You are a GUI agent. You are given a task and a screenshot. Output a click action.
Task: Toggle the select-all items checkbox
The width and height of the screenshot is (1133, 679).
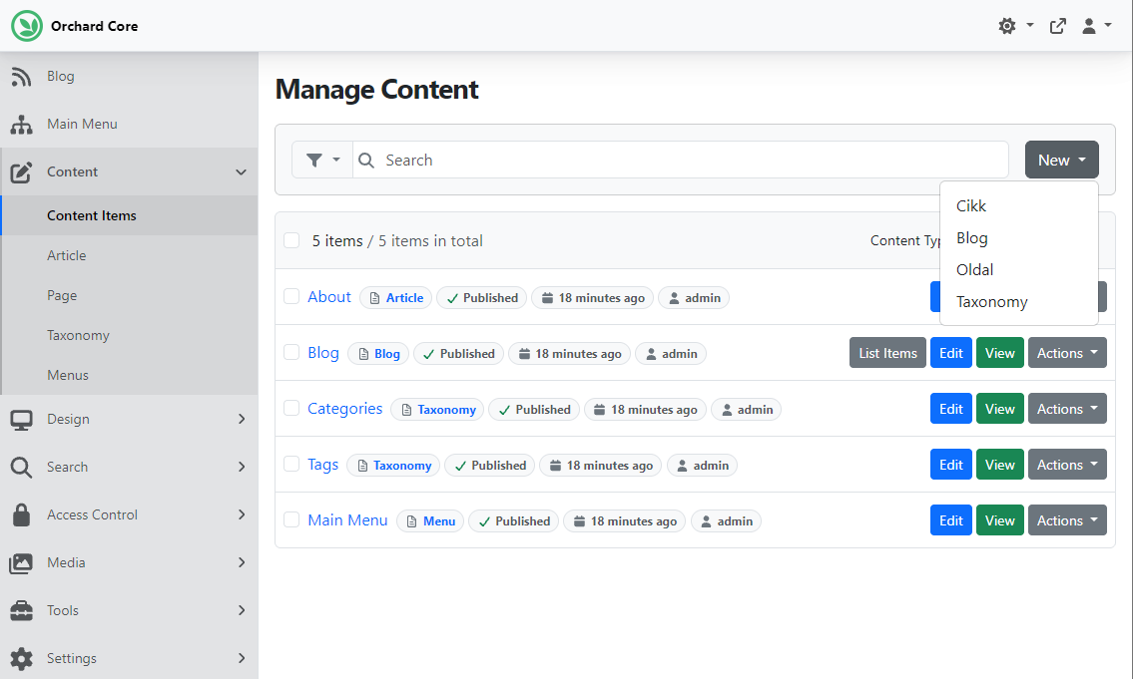point(291,240)
